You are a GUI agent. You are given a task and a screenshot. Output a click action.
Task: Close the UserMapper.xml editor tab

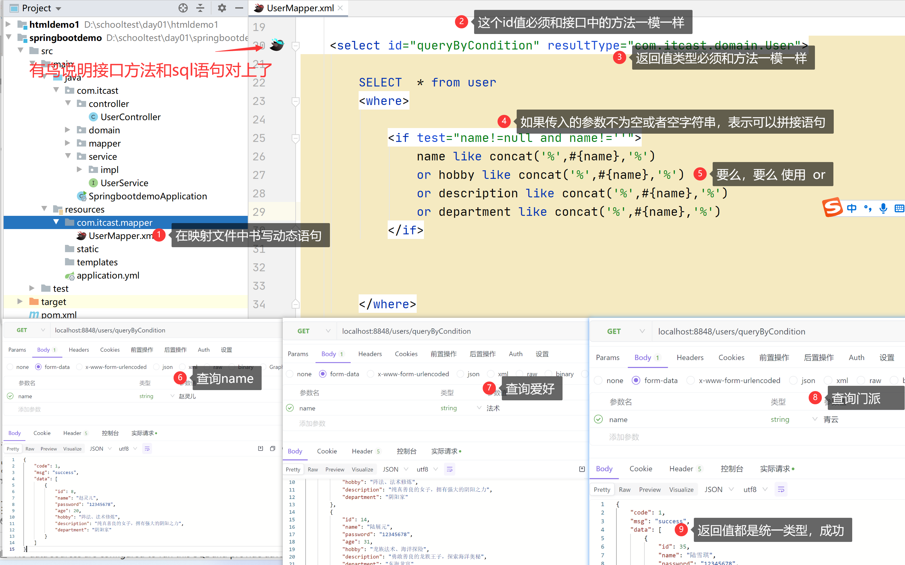(340, 8)
